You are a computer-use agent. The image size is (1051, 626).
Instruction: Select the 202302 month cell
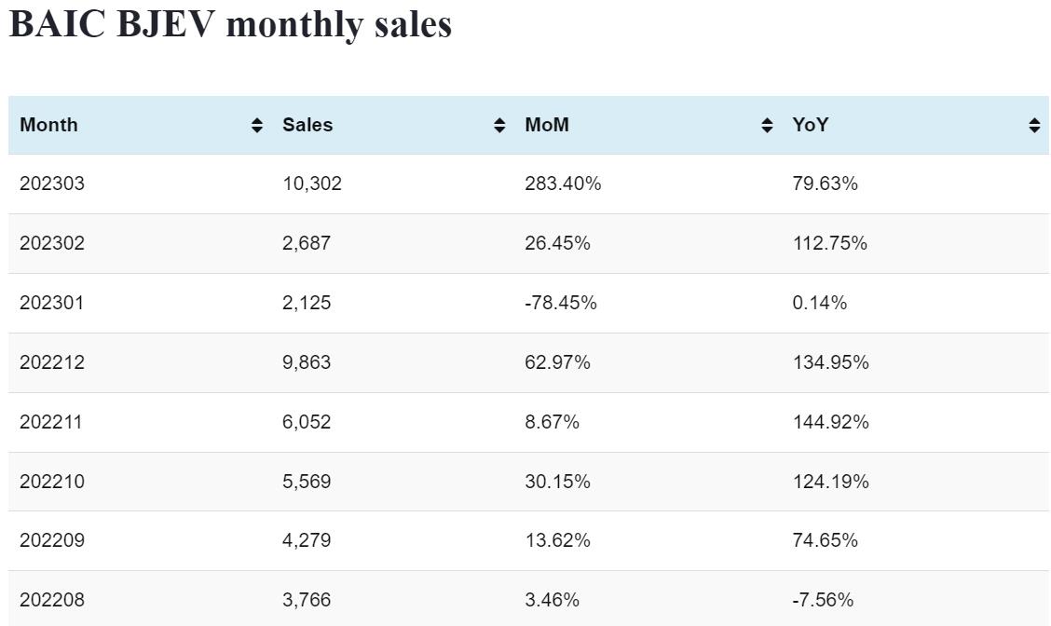tap(52, 243)
